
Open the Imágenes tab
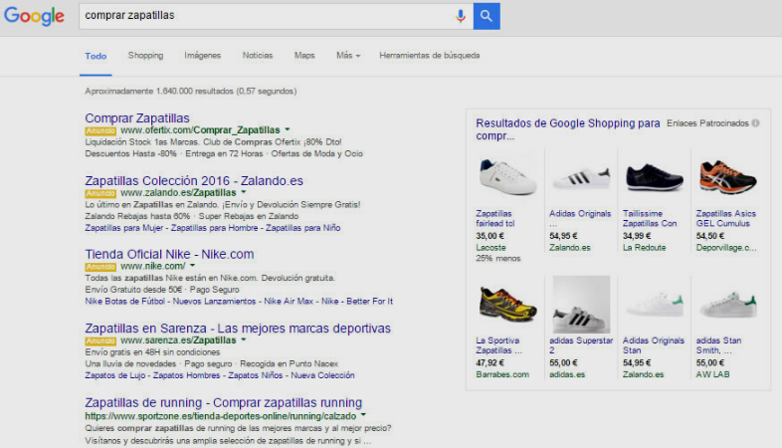click(x=203, y=56)
